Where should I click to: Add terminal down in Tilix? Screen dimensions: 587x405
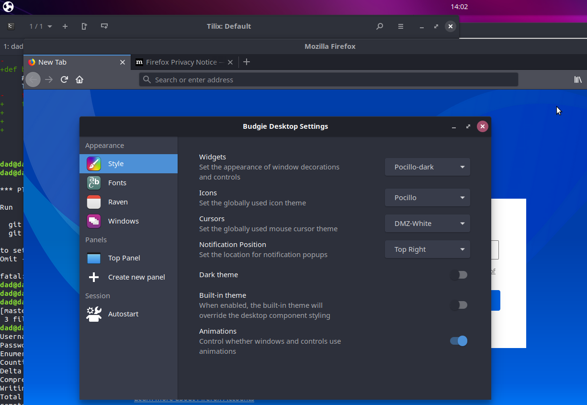[x=104, y=26]
